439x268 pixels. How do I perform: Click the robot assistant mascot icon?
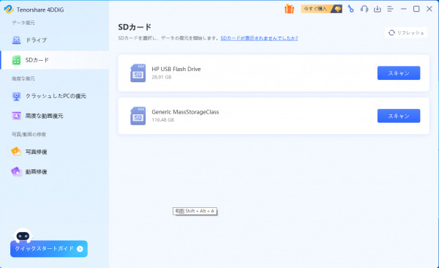coord(23,236)
